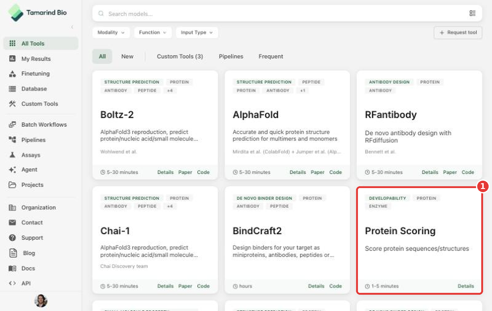Click the +4 tag on Boltz-2 card
The image size is (492, 311).
coord(170,90)
